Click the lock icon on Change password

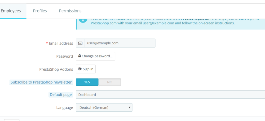tap(79, 56)
